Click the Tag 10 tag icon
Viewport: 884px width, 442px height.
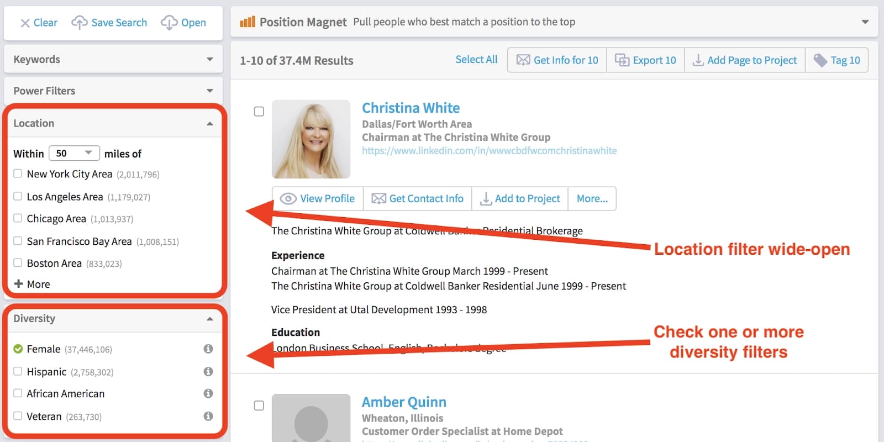820,60
